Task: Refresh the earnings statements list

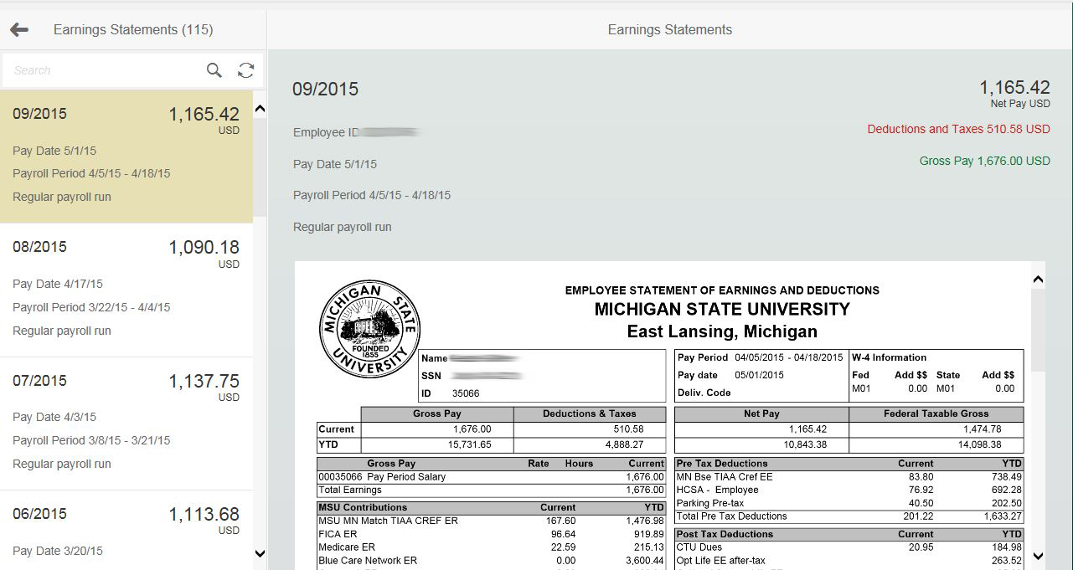Action: [x=245, y=70]
